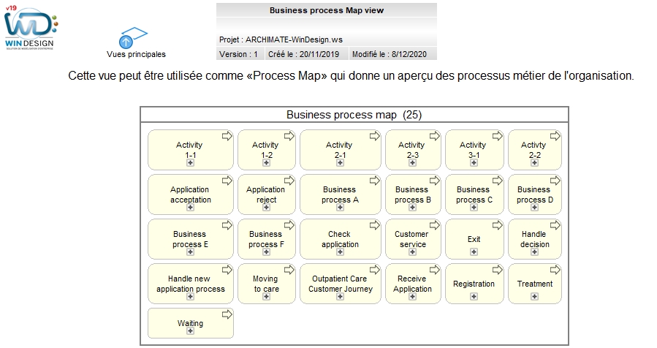657x348 pixels.
Task: Select the Handle new application process box
Action: (x=191, y=284)
